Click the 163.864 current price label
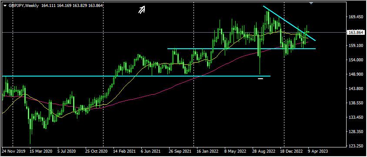The width and height of the screenshot is (367, 157). coord(355,33)
